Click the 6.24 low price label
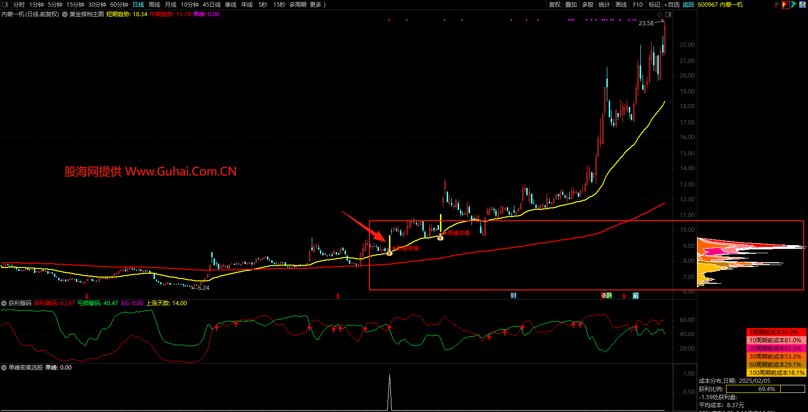This screenshot has width=808, height=412. (204, 288)
